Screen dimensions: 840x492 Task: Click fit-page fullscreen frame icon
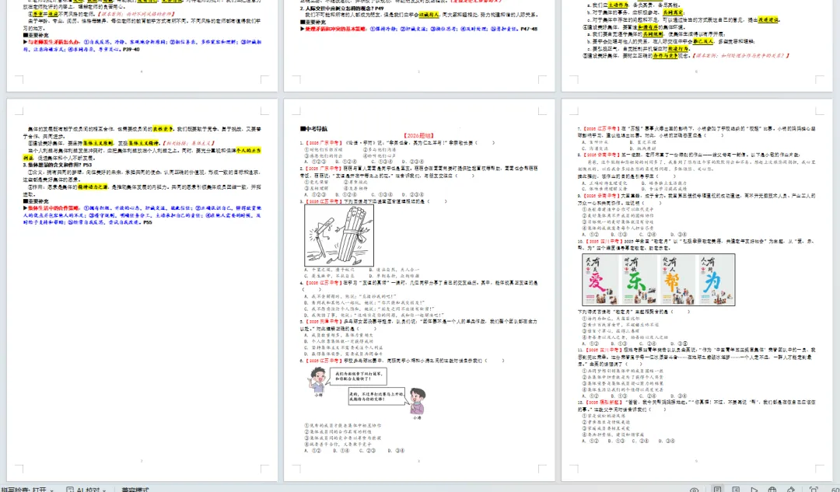(814, 490)
